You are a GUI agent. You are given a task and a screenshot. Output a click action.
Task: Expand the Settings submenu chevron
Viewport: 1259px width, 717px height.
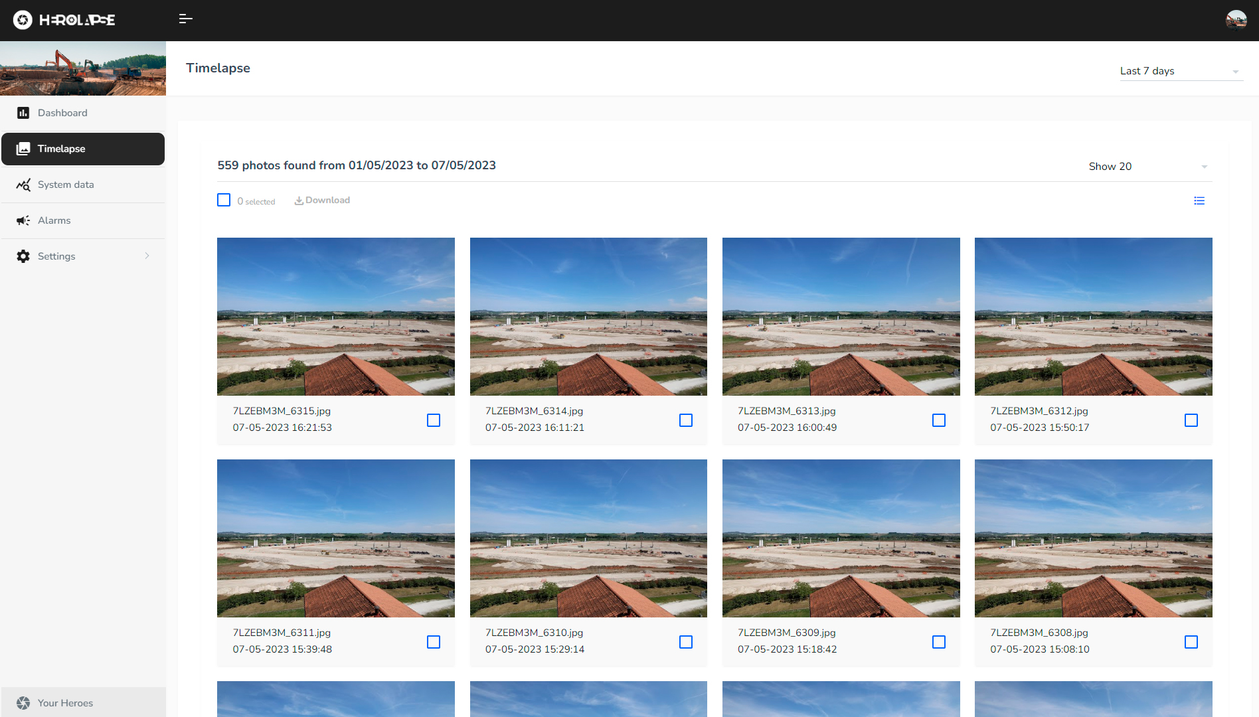click(x=147, y=256)
